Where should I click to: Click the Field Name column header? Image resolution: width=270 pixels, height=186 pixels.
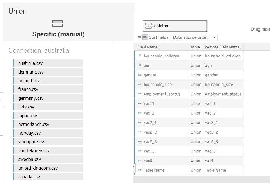[x=147, y=47]
